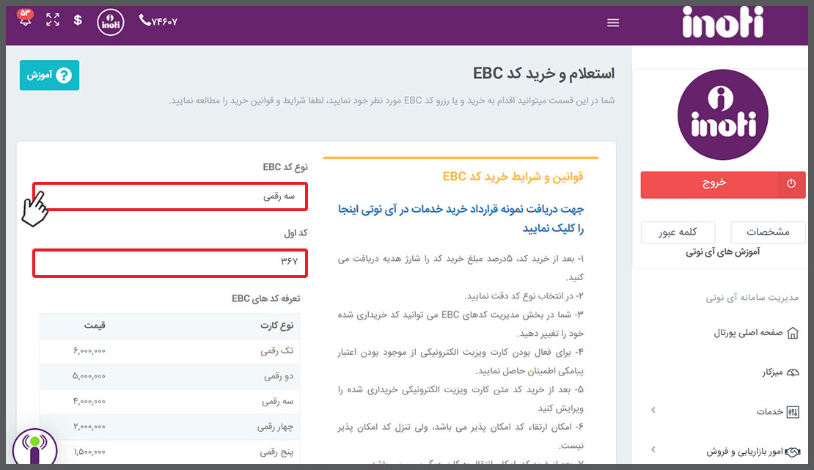Screen dimensions: 814x470
Task: Go to صفحه اصلی پورتال menu item
Action: point(747,333)
